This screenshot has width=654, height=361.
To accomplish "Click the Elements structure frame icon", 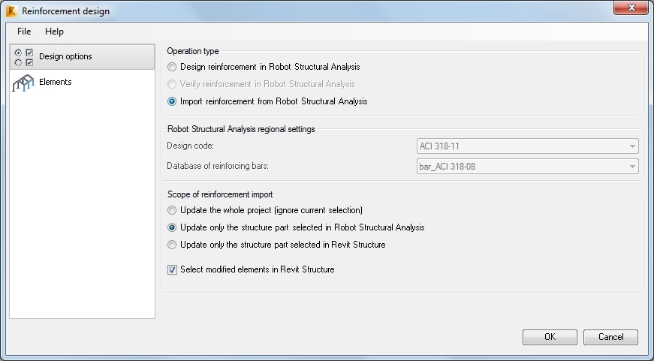I will [x=23, y=83].
